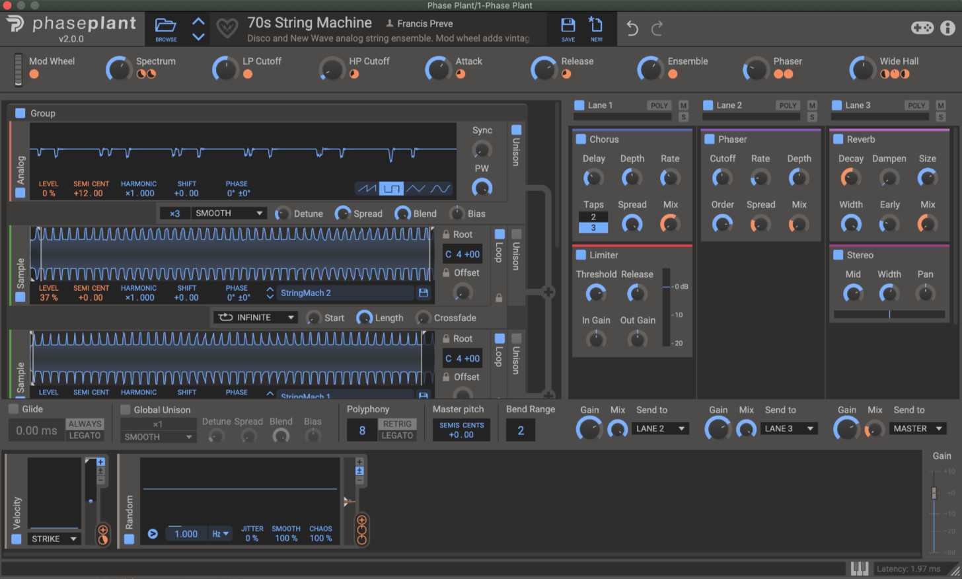Open the preset browser folder icon

[166, 26]
